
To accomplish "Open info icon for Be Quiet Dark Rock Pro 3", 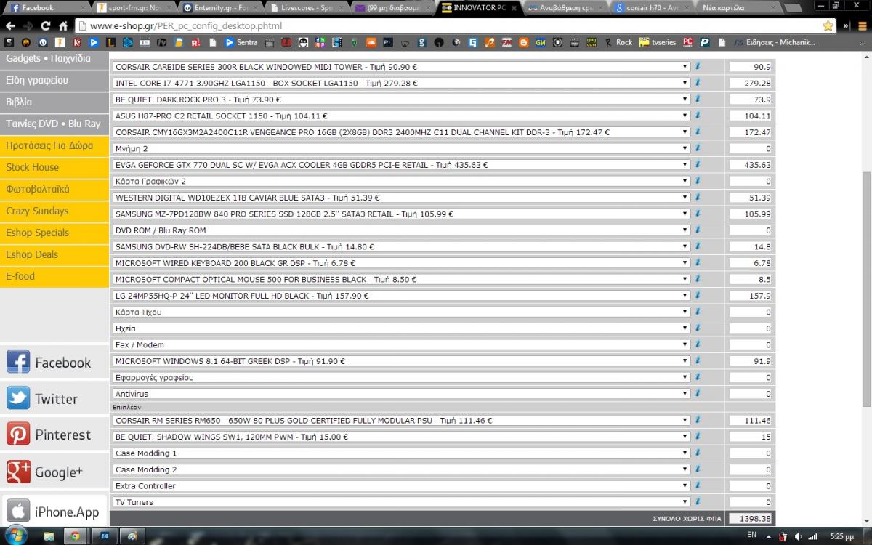I will [x=697, y=99].
